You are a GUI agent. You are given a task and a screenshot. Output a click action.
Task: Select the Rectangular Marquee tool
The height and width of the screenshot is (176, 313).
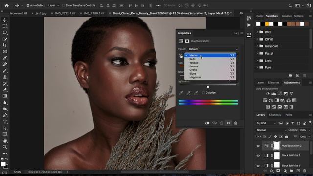click(x=5, y=26)
